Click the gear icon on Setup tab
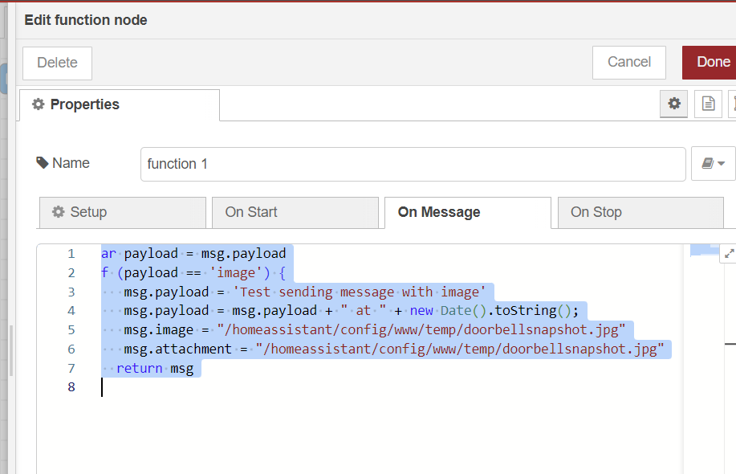The width and height of the screenshot is (736, 474). [58, 212]
